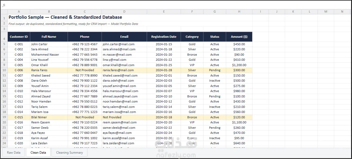Click the Amount ($) header cell
The width and height of the screenshot is (352, 159).
click(x=239, y=37)
